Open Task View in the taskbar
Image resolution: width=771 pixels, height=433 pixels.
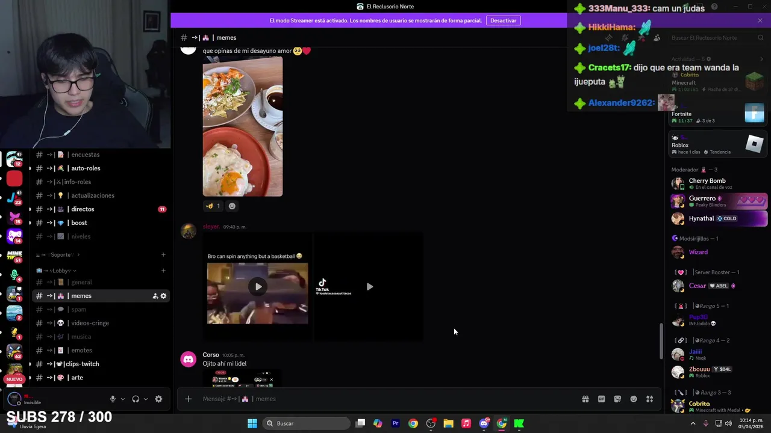click(360, 423)
